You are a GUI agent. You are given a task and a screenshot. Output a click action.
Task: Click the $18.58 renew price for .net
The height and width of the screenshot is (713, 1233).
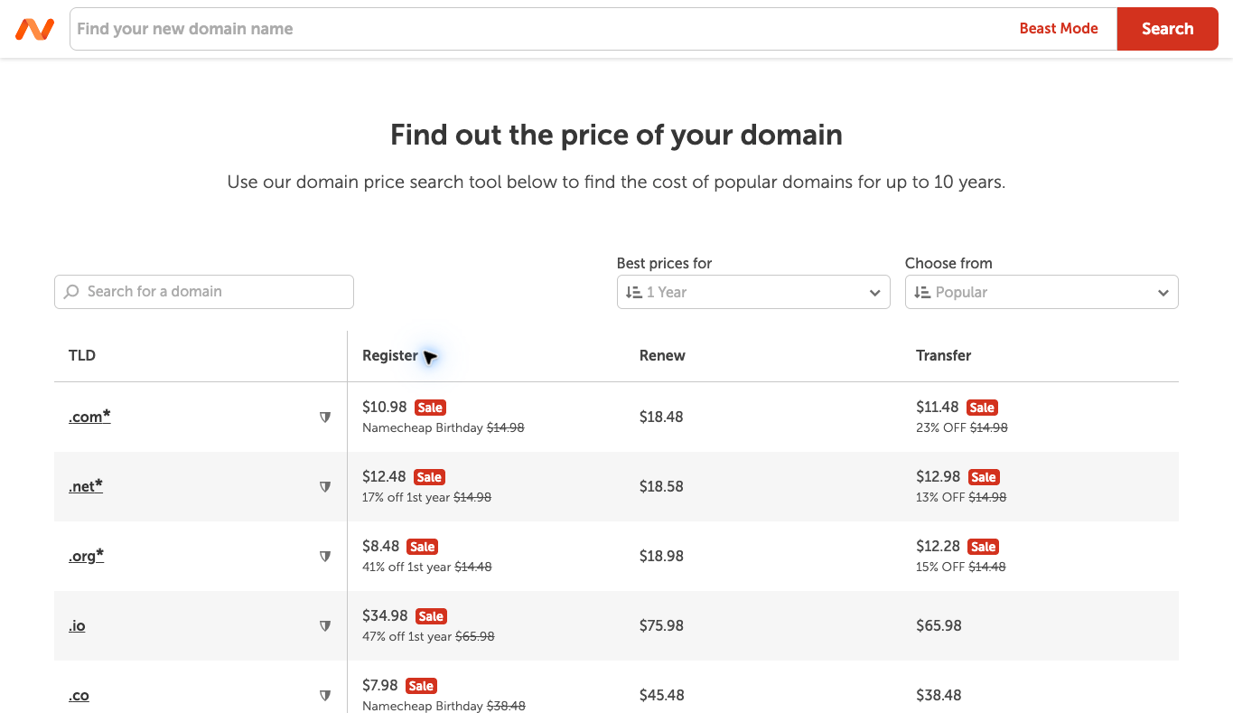coord(661,486)
